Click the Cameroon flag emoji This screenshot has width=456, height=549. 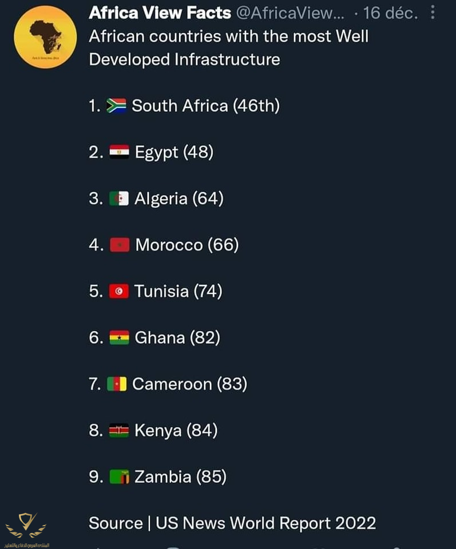coord(117,384)
